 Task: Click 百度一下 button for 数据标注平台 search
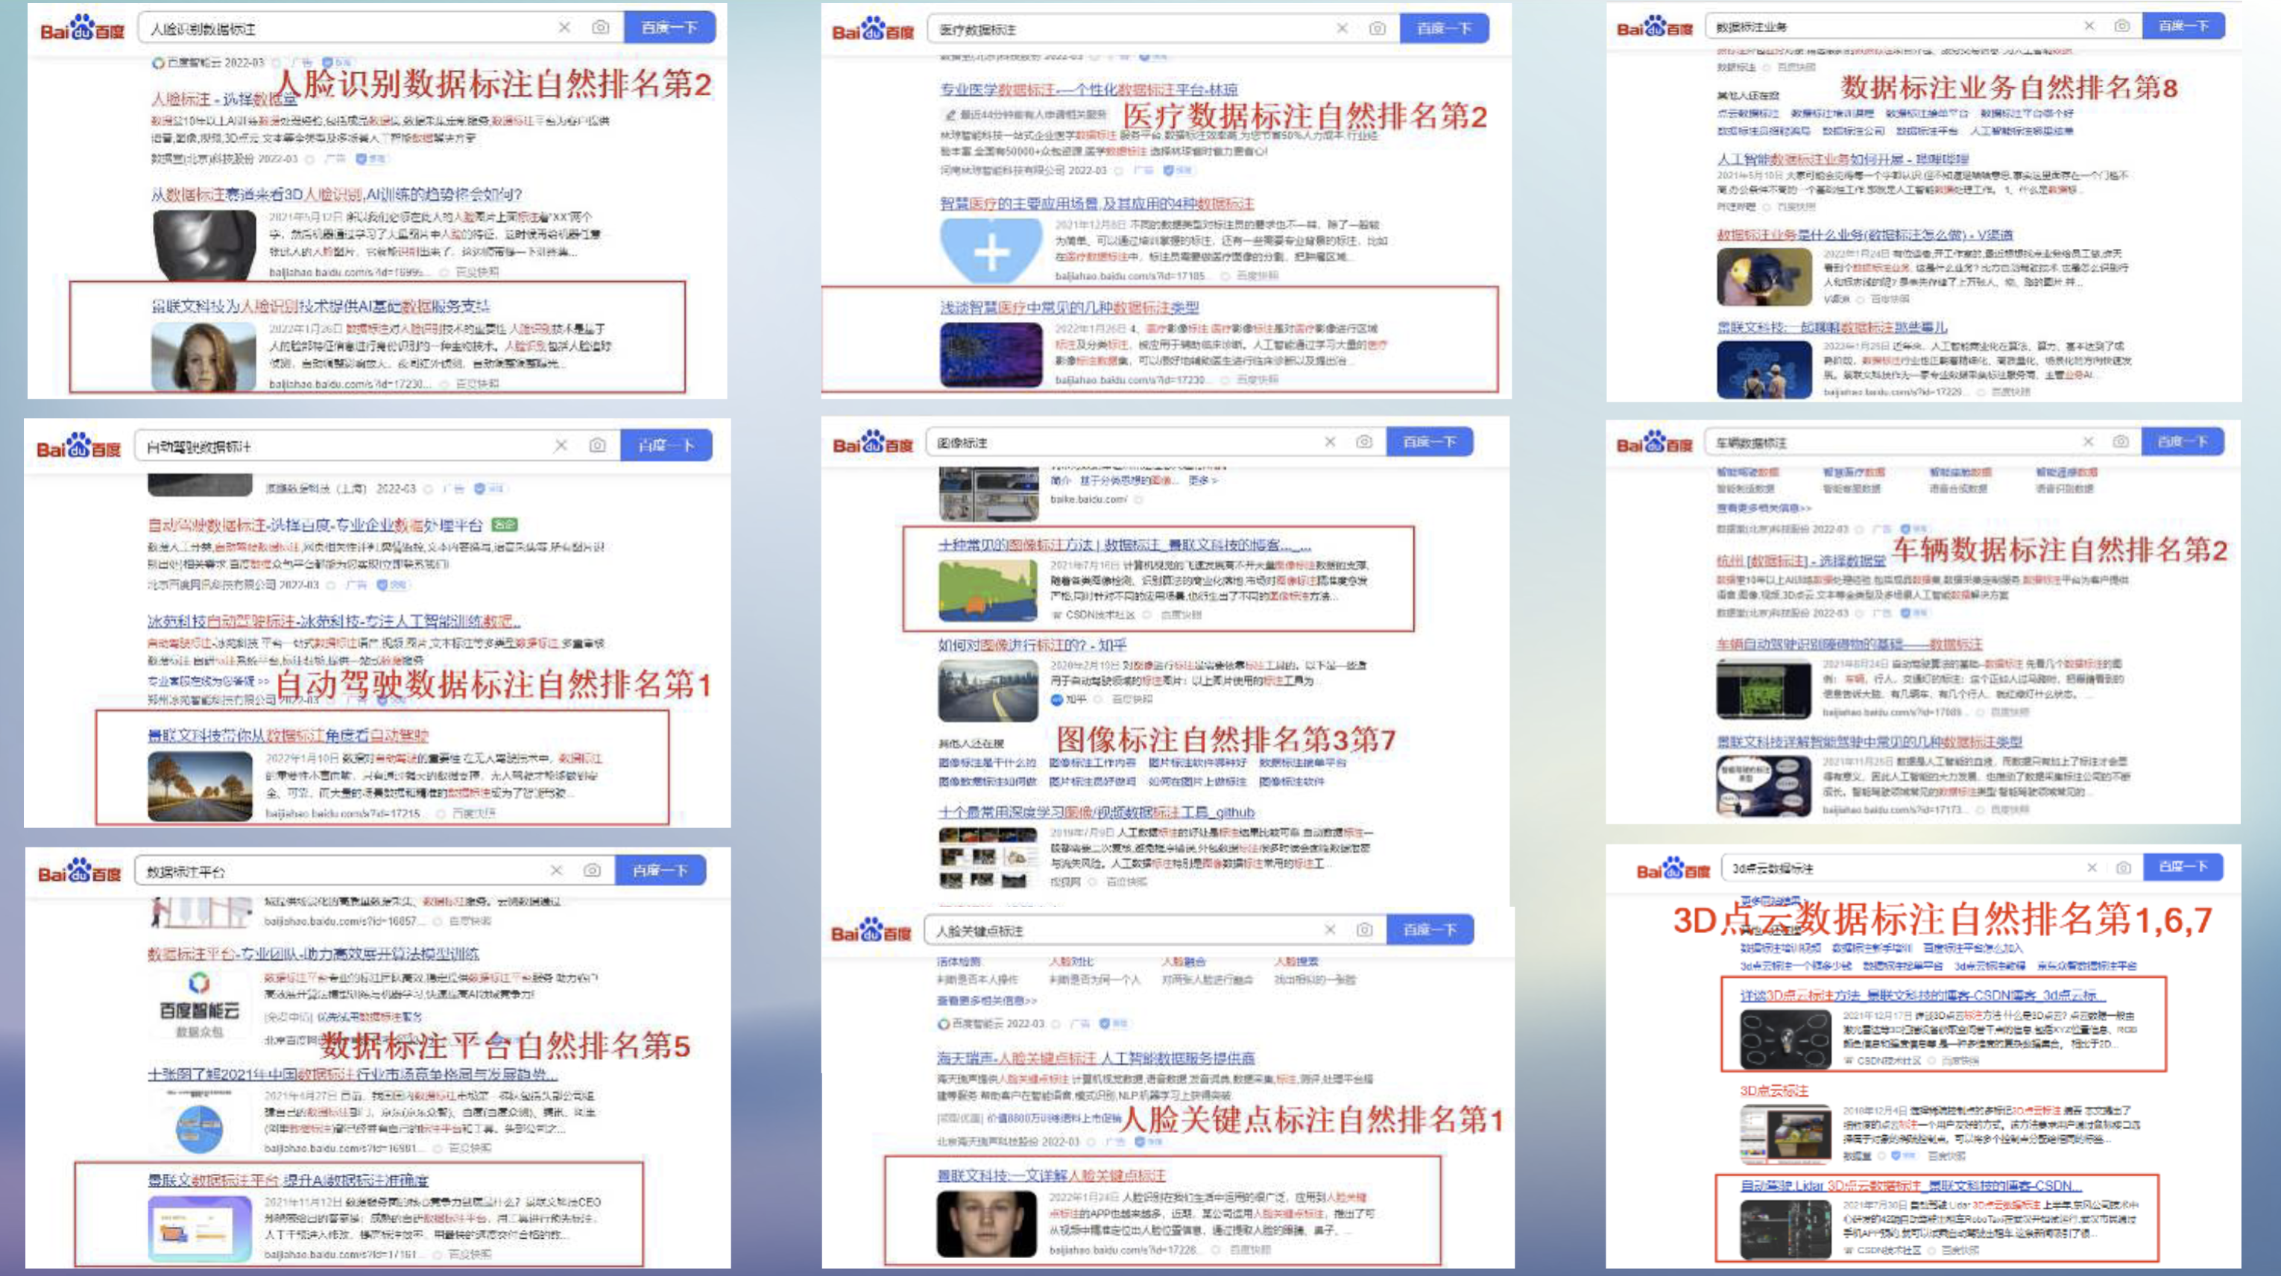pyautogui.click(x=660, y=870)
